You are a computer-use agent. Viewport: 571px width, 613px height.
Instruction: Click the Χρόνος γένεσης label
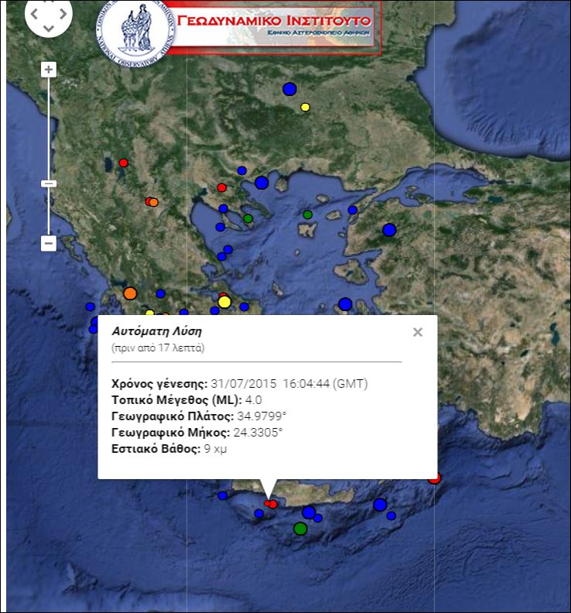click(159, 384)
